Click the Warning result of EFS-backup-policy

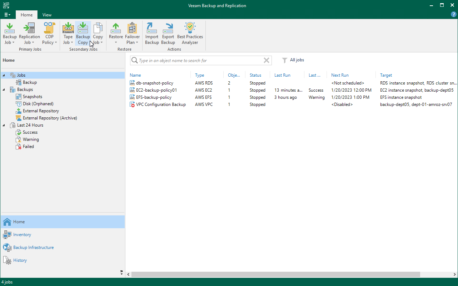pos(317,97)
